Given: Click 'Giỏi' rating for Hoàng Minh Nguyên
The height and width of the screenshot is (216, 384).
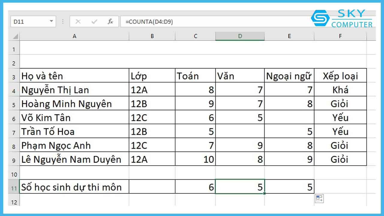Looking at the screenshot, I should tap(340, 103).
